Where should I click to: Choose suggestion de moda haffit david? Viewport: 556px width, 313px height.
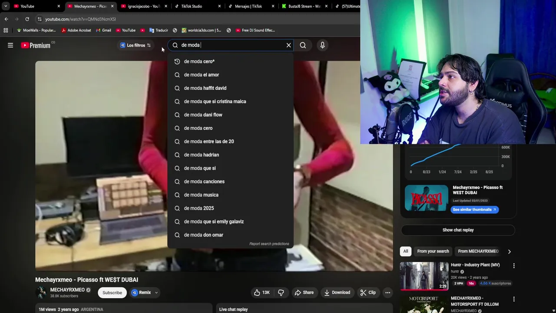coord(231,88)
